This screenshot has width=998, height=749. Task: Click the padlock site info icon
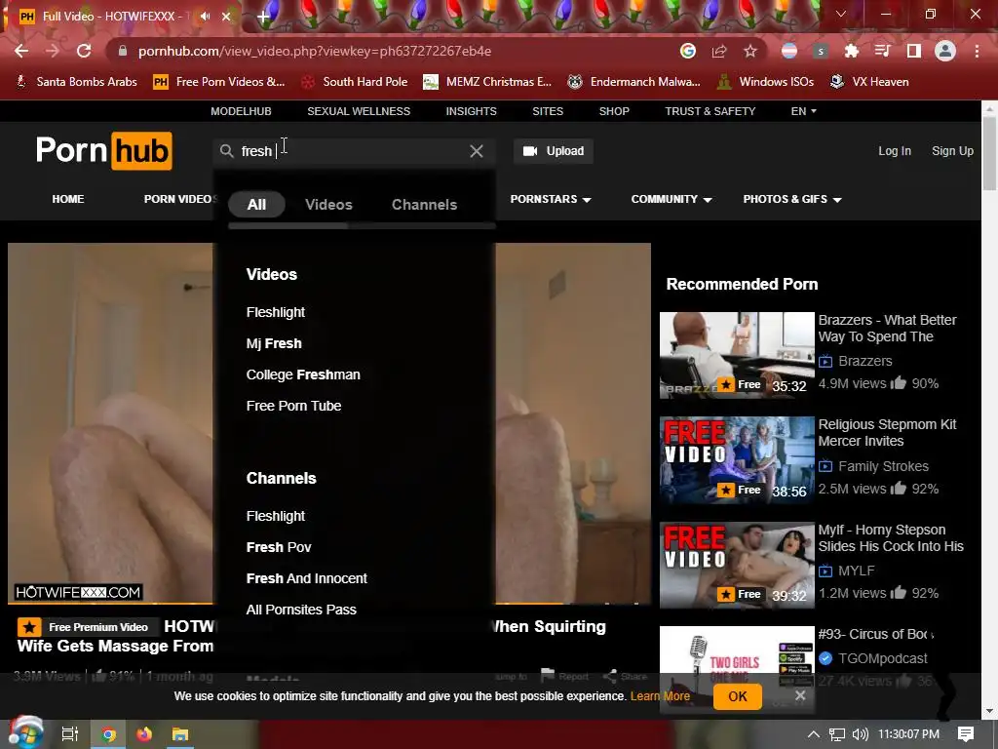click(x=123, y=51)
